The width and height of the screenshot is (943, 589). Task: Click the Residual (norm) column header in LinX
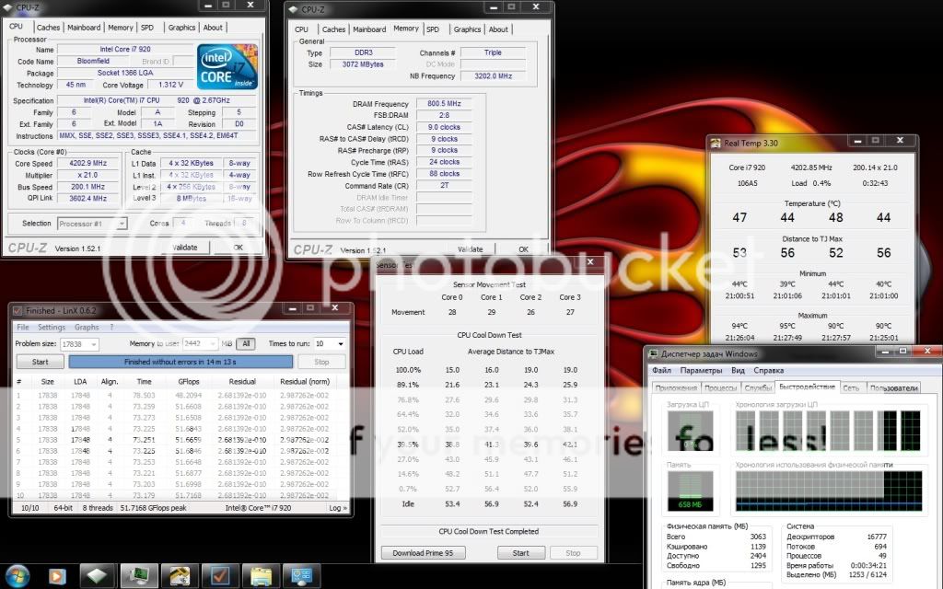[305, 382]
